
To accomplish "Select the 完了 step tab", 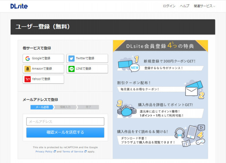I will click(x=88, y=107).
